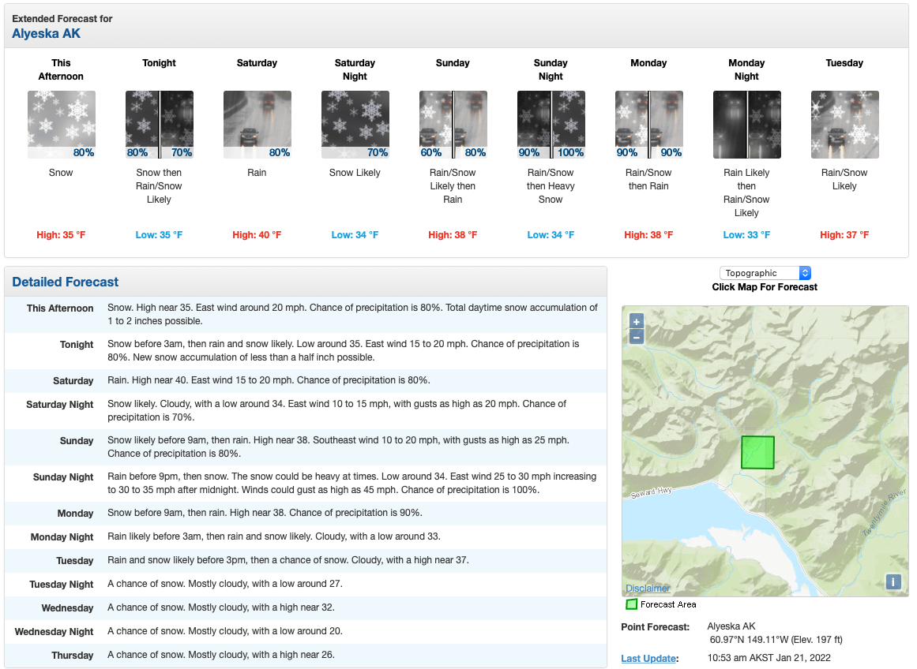This screenshot has width=917, height=669.
Task: Click 'High: 38 °F' under Monday
Action: click(648, 235)
